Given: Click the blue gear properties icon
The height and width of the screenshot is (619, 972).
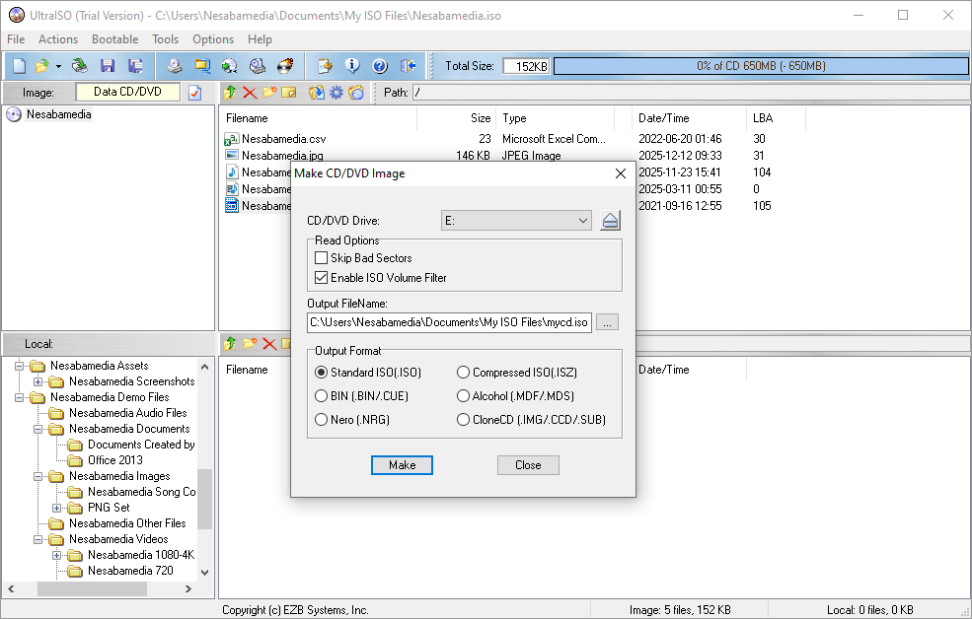Looking at the screenshot, I should coord(336,93).
